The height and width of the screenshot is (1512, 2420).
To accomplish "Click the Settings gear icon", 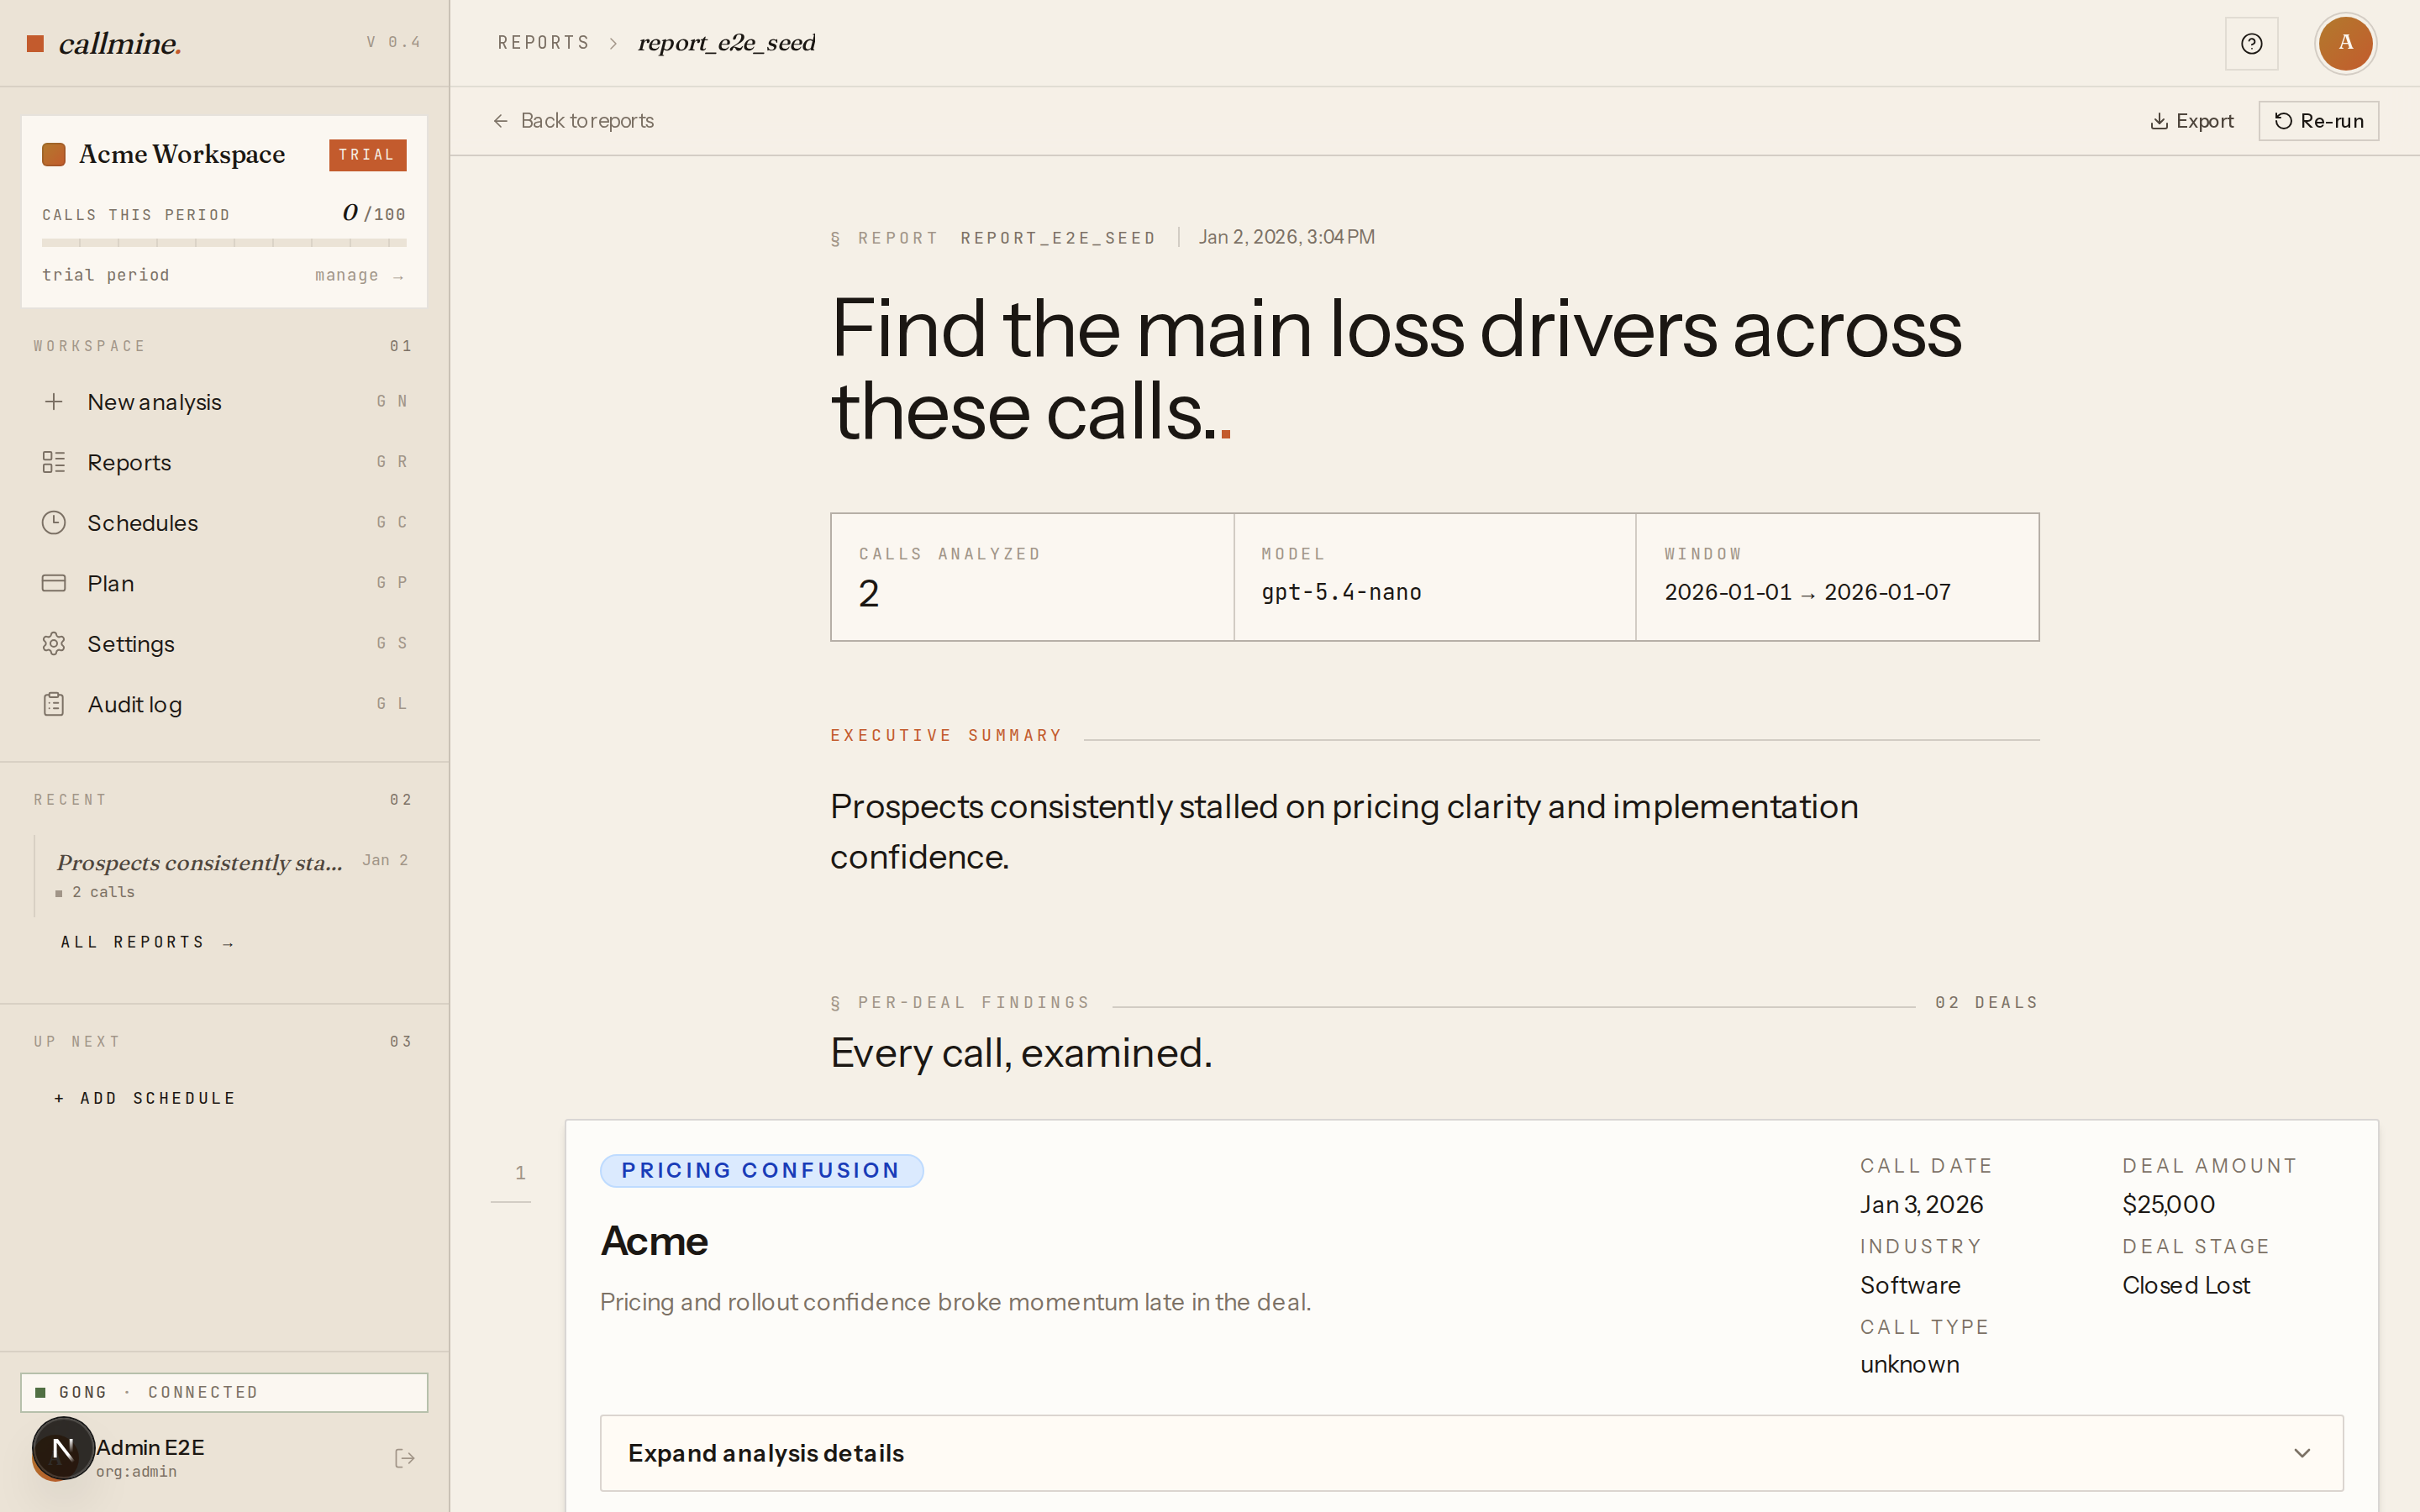I will click(x=54, y=644).
